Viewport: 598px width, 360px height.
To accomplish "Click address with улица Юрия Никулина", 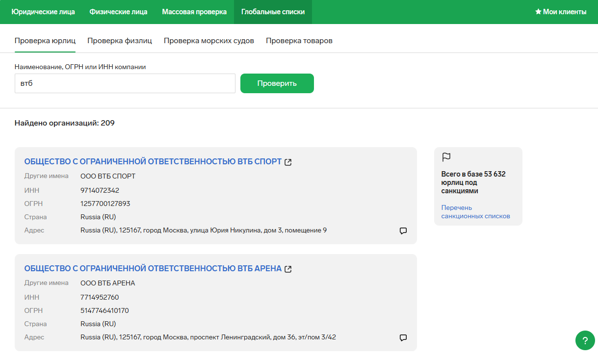I will pos(204,230).
